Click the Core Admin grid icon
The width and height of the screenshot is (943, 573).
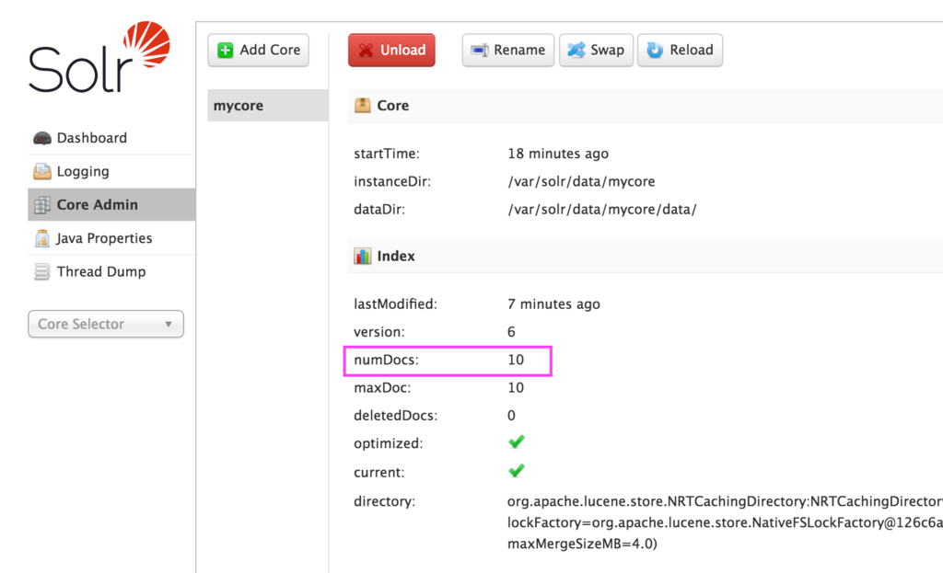coord(42,205)
